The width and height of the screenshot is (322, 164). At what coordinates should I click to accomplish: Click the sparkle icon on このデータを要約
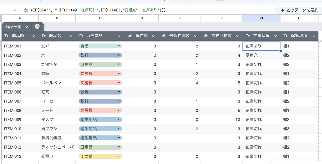click(282, 10)
